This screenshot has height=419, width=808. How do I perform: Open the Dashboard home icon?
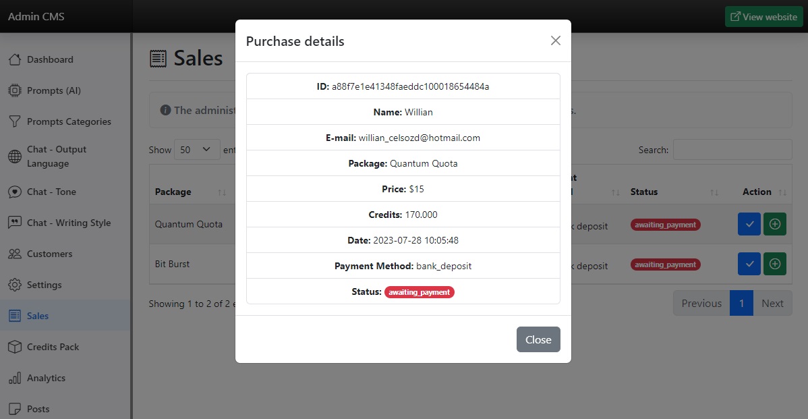[14, 59]
